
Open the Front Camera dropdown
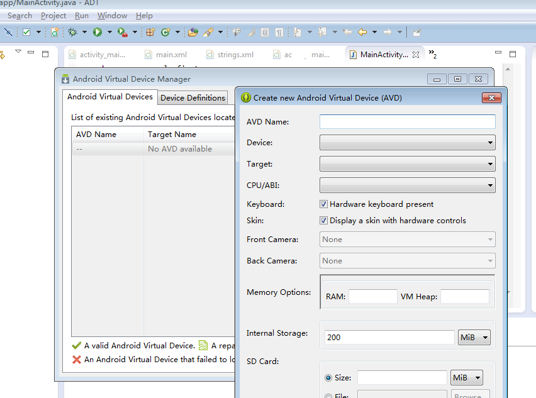(408, 240)
